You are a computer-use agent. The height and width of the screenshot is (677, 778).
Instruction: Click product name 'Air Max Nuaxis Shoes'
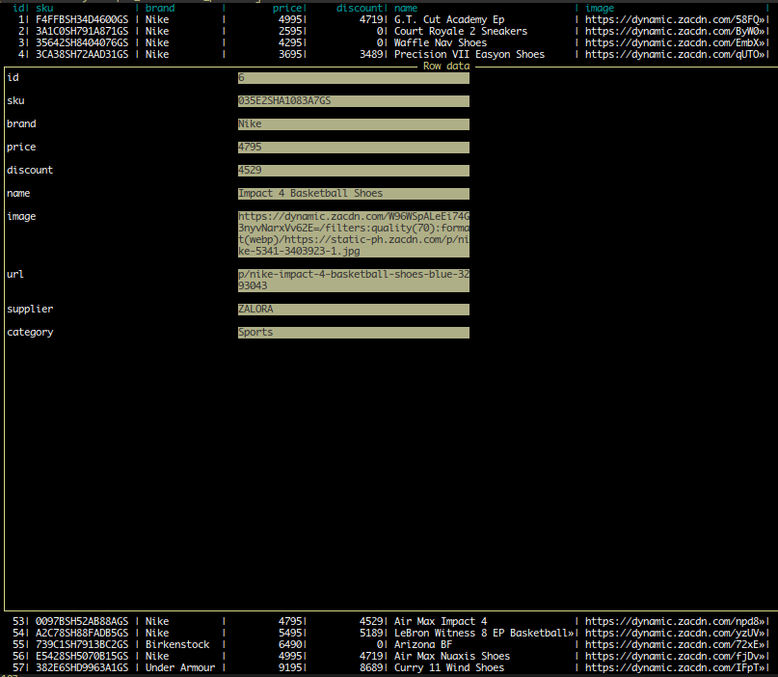452,656
